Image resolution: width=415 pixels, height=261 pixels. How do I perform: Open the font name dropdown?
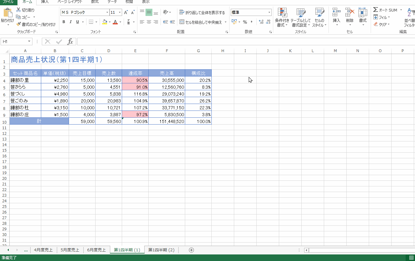[x=107, y=12]
